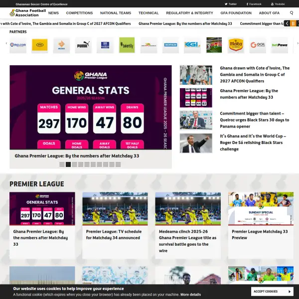Show next partners with right arrow
Viewport: 299px width, 299px height.
298,43
